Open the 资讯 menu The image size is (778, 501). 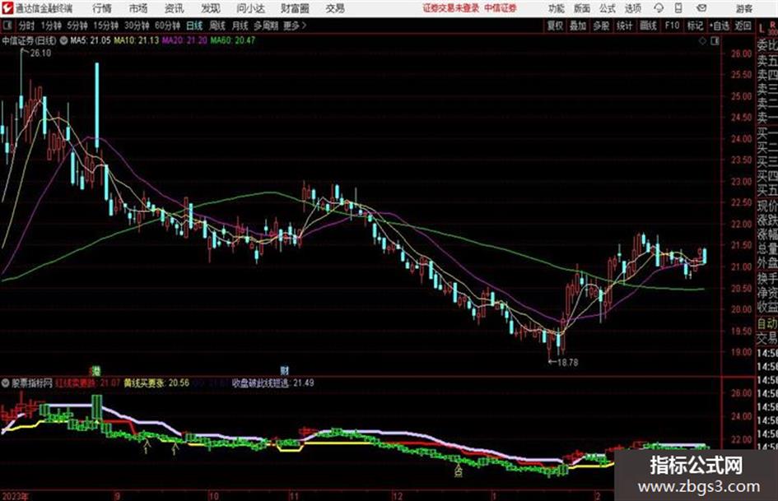point(175,8)
